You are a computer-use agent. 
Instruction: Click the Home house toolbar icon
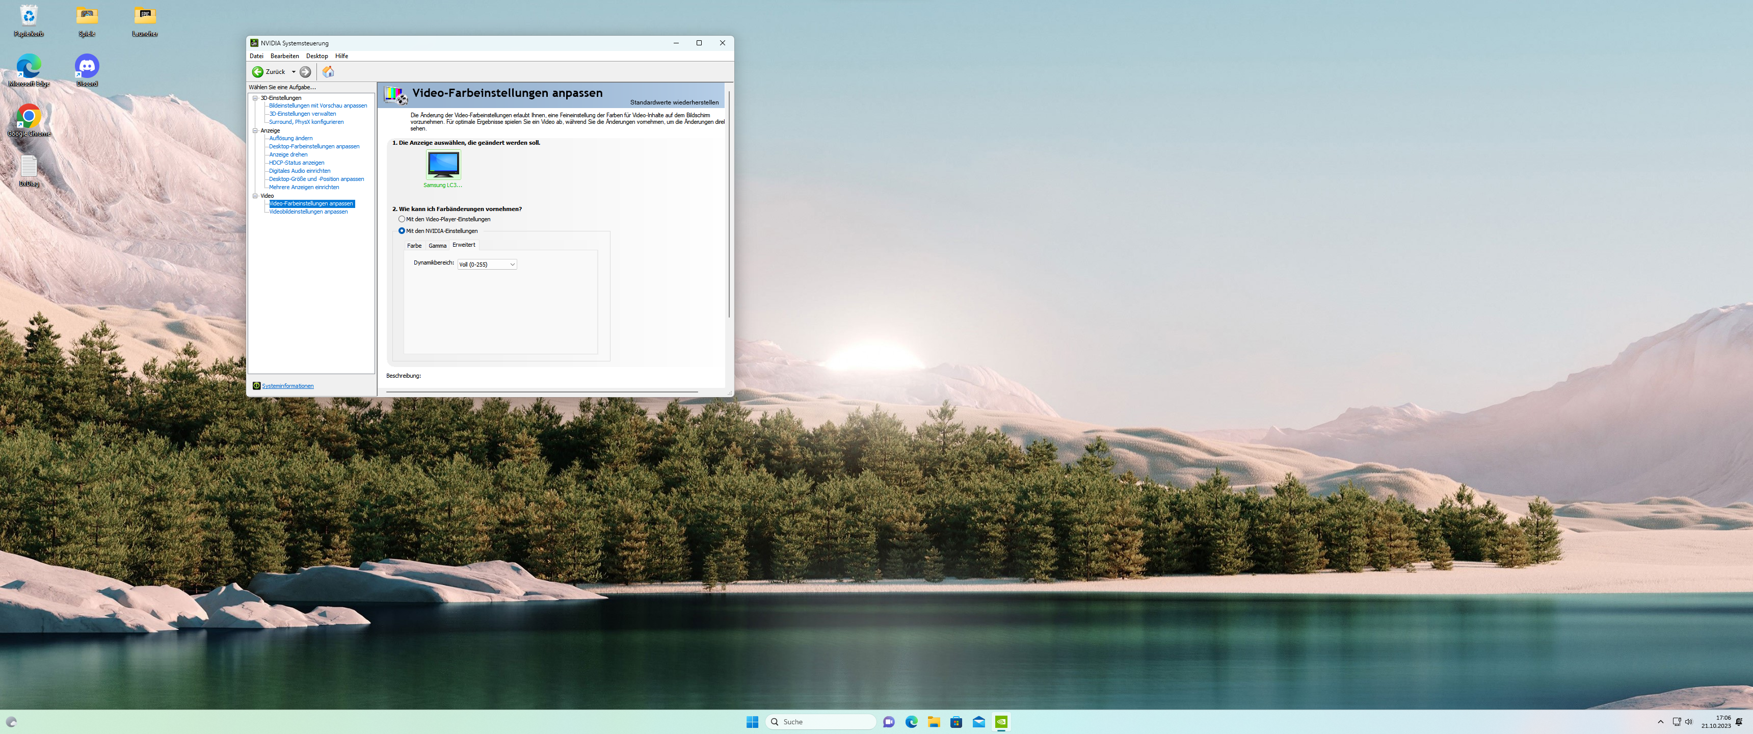(x=328, y=71)
